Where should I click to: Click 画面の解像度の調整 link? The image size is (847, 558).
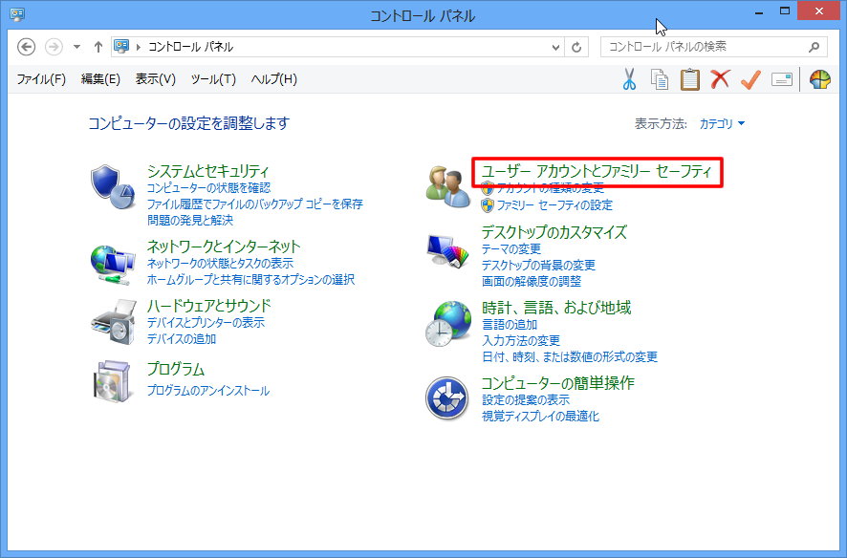tap(532, 281)
